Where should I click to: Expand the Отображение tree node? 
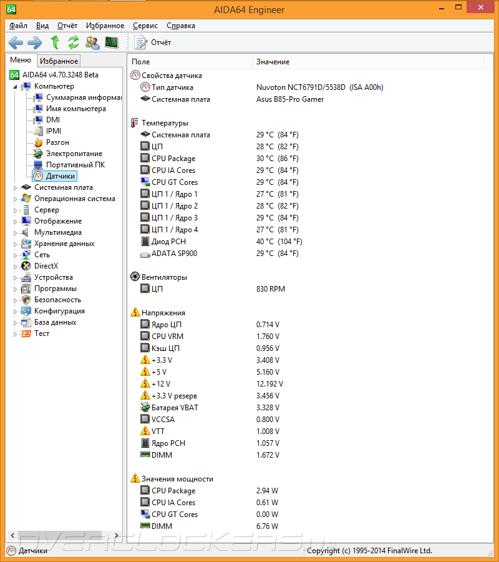15,222
